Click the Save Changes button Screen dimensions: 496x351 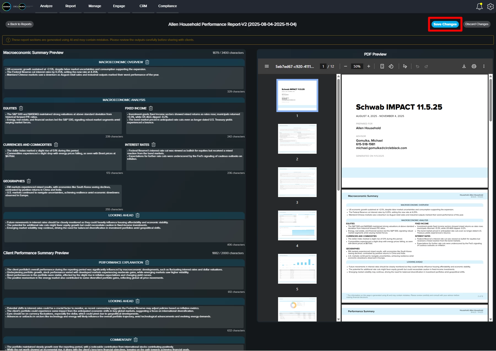coord(445,24)
